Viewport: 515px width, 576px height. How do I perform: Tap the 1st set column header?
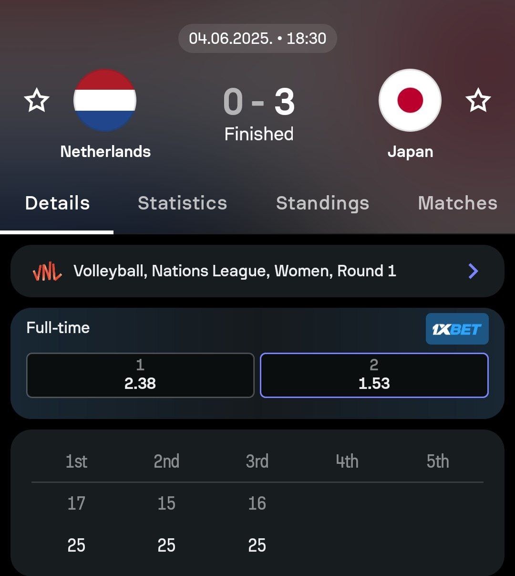click(76, 461)
